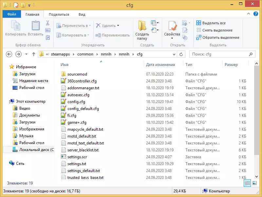Click the Back navigation arrow
Image resolution: width=262 pixels, height=197 pixels.
[9, 54]
